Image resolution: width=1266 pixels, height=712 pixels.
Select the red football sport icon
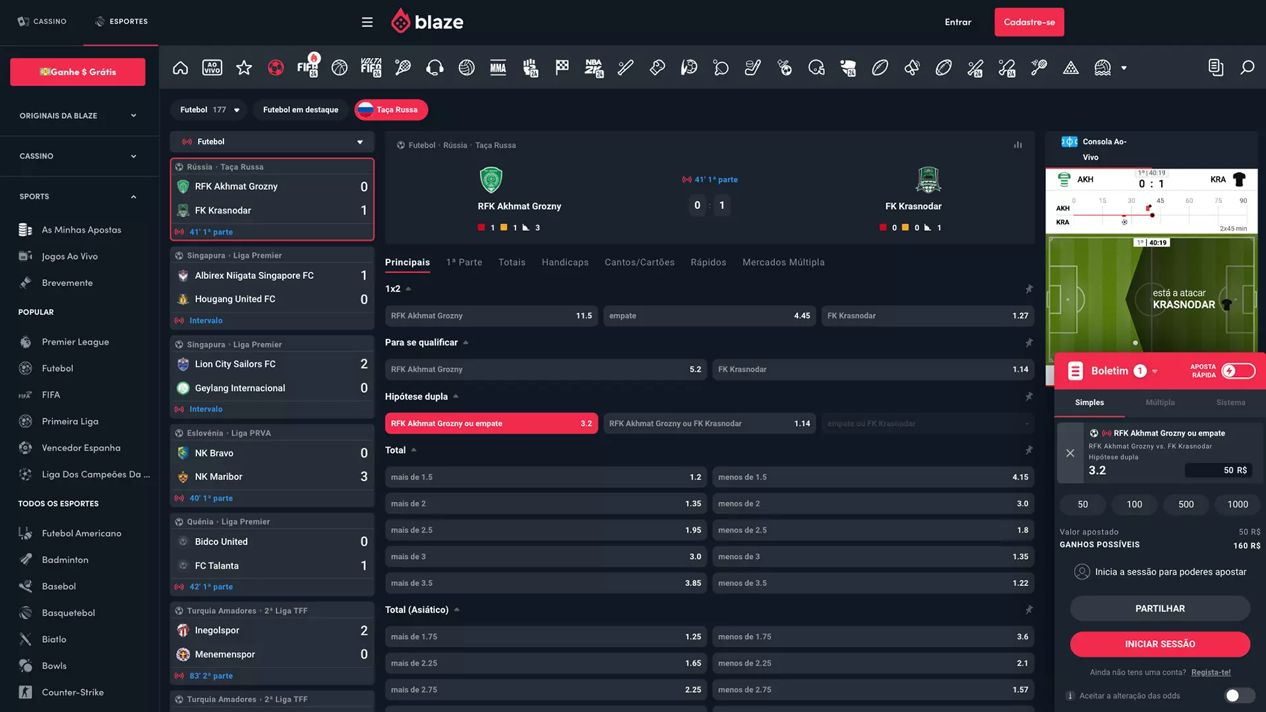(276, 67)
